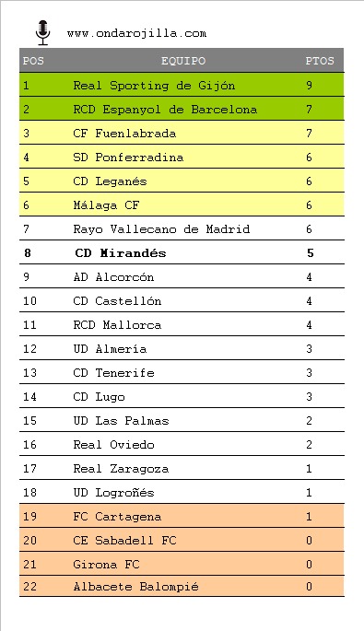Image resolution: width=364 pixels, height=631 pixels.
Task: Select the bold CD Mirandés entry
Action: [121, 253]
